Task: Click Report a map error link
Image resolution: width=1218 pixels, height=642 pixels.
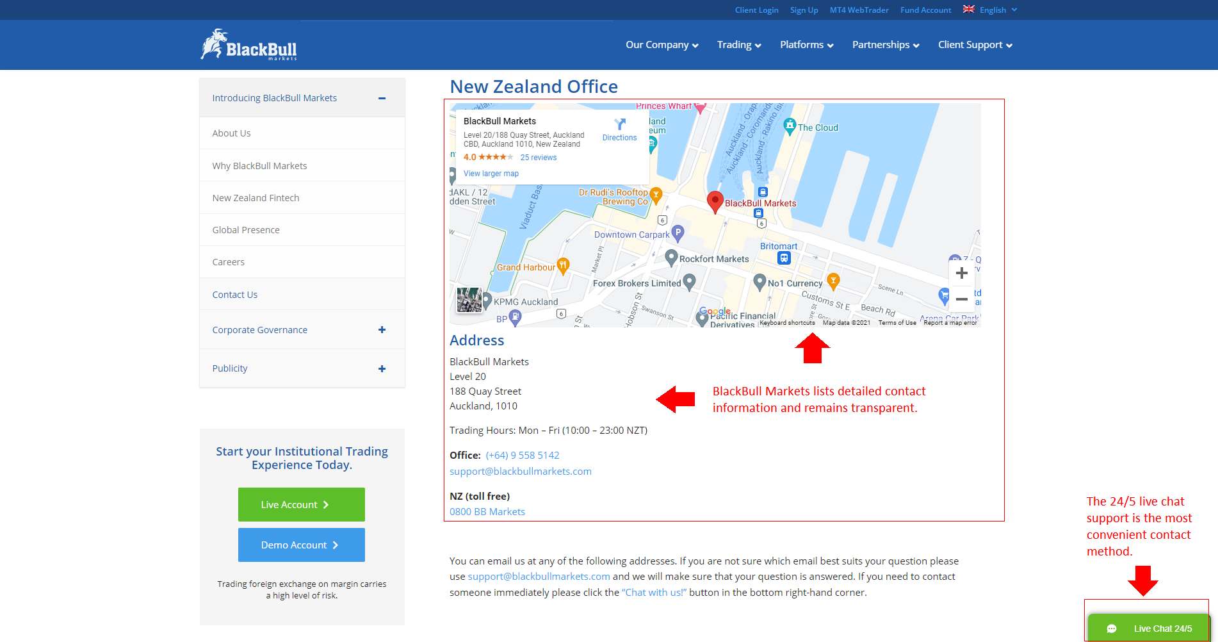Action: click(x=950, y=323)
